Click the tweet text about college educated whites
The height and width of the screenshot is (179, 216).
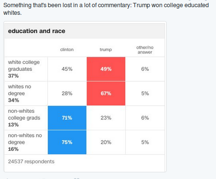pyautogui.click(x=106, y=9)
